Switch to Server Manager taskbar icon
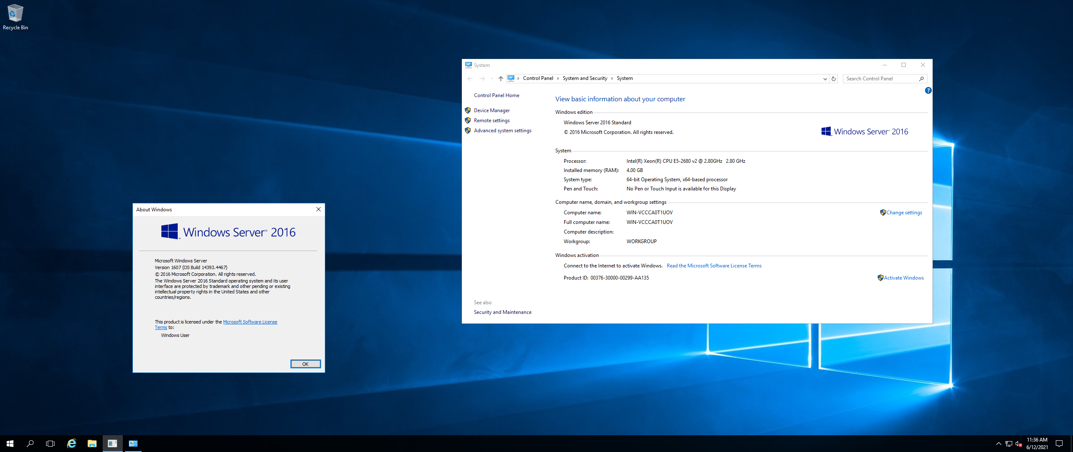 (x=112, y=444)
